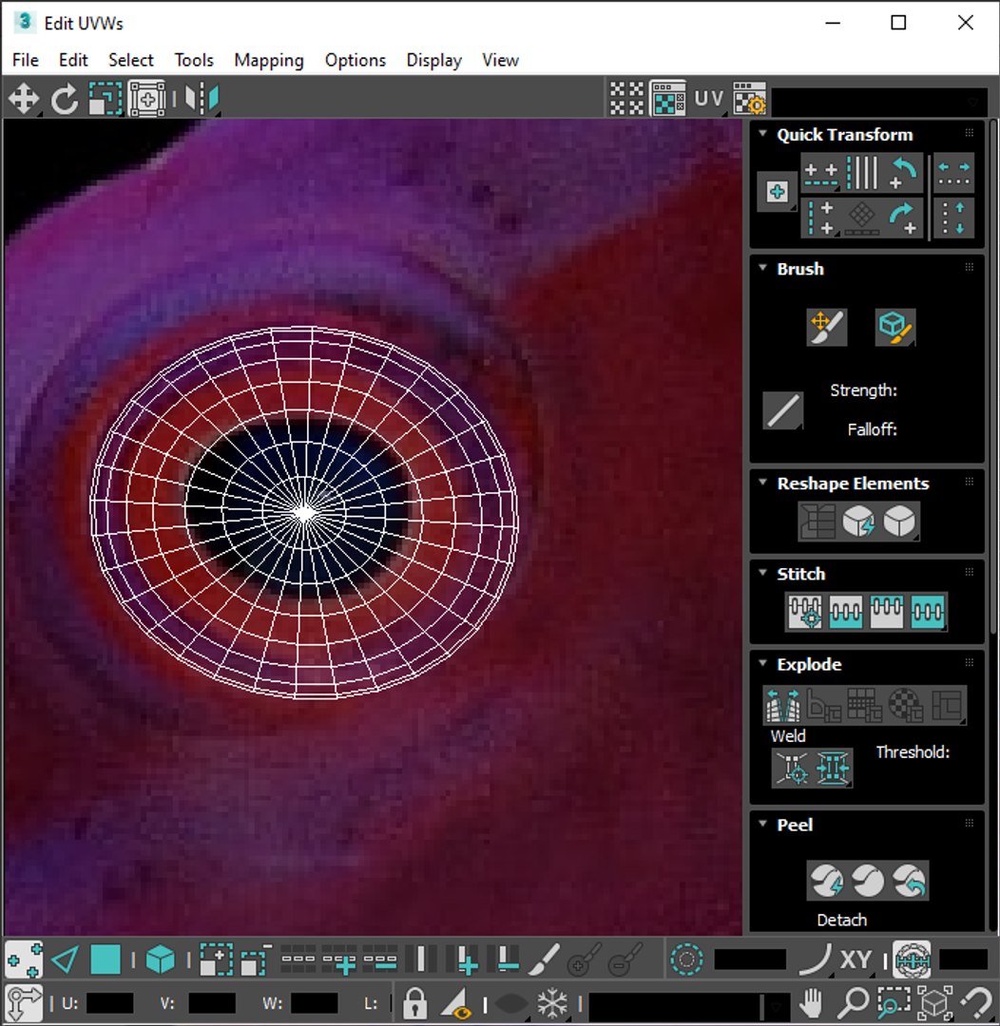Click the Target Weld icon
The image size is (1000, 1026).
click(792, 768)
